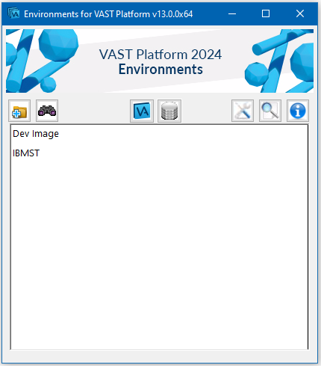Image resolution: width=321 pixels, height=368 pixels.
Task: Click the VAST Platform 2024 Environments banner
Action: pos(160,61)
